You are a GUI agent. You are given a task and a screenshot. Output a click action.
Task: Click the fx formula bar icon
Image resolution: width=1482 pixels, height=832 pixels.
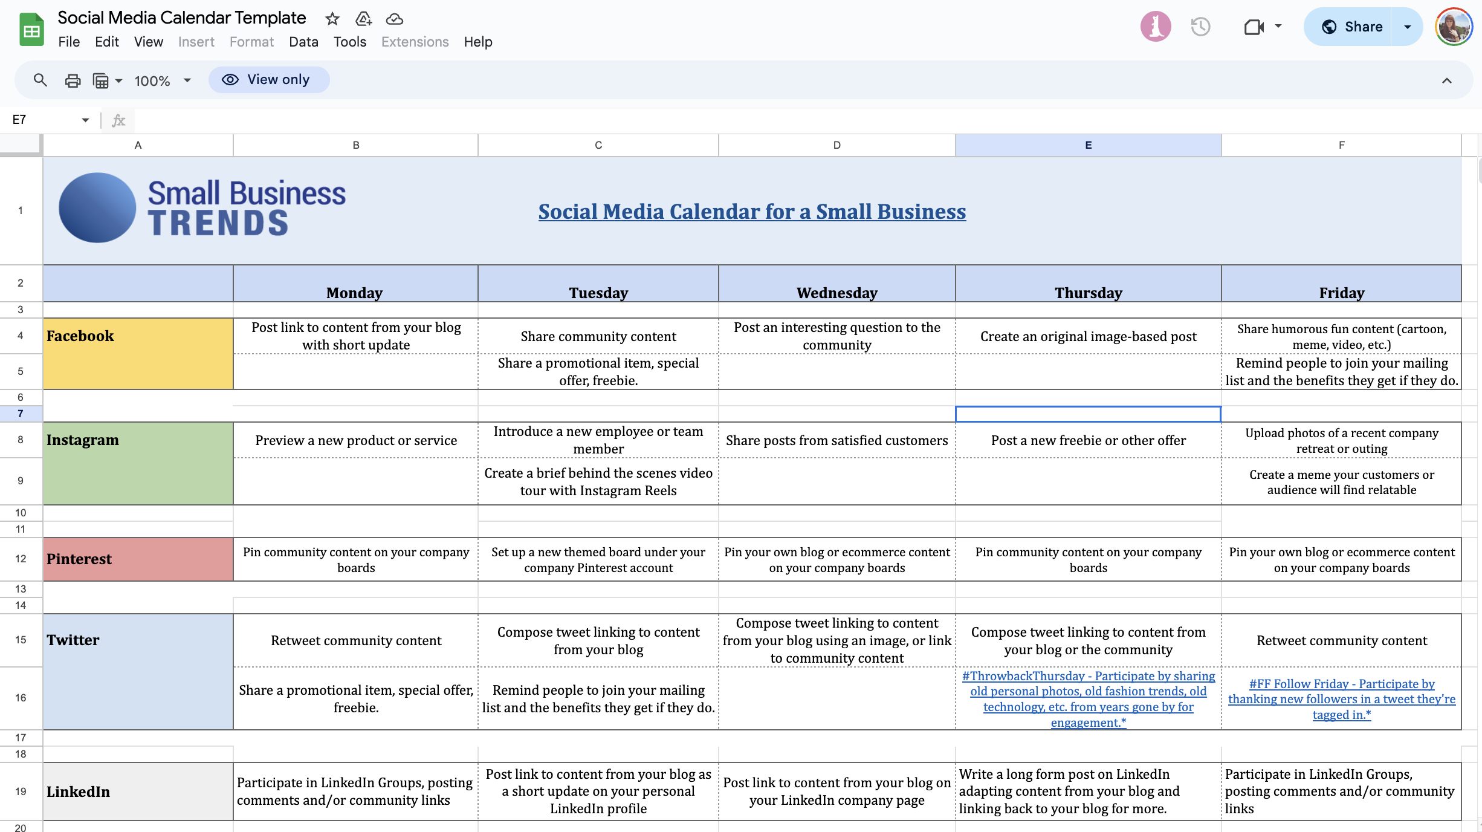tap(118, 120)
